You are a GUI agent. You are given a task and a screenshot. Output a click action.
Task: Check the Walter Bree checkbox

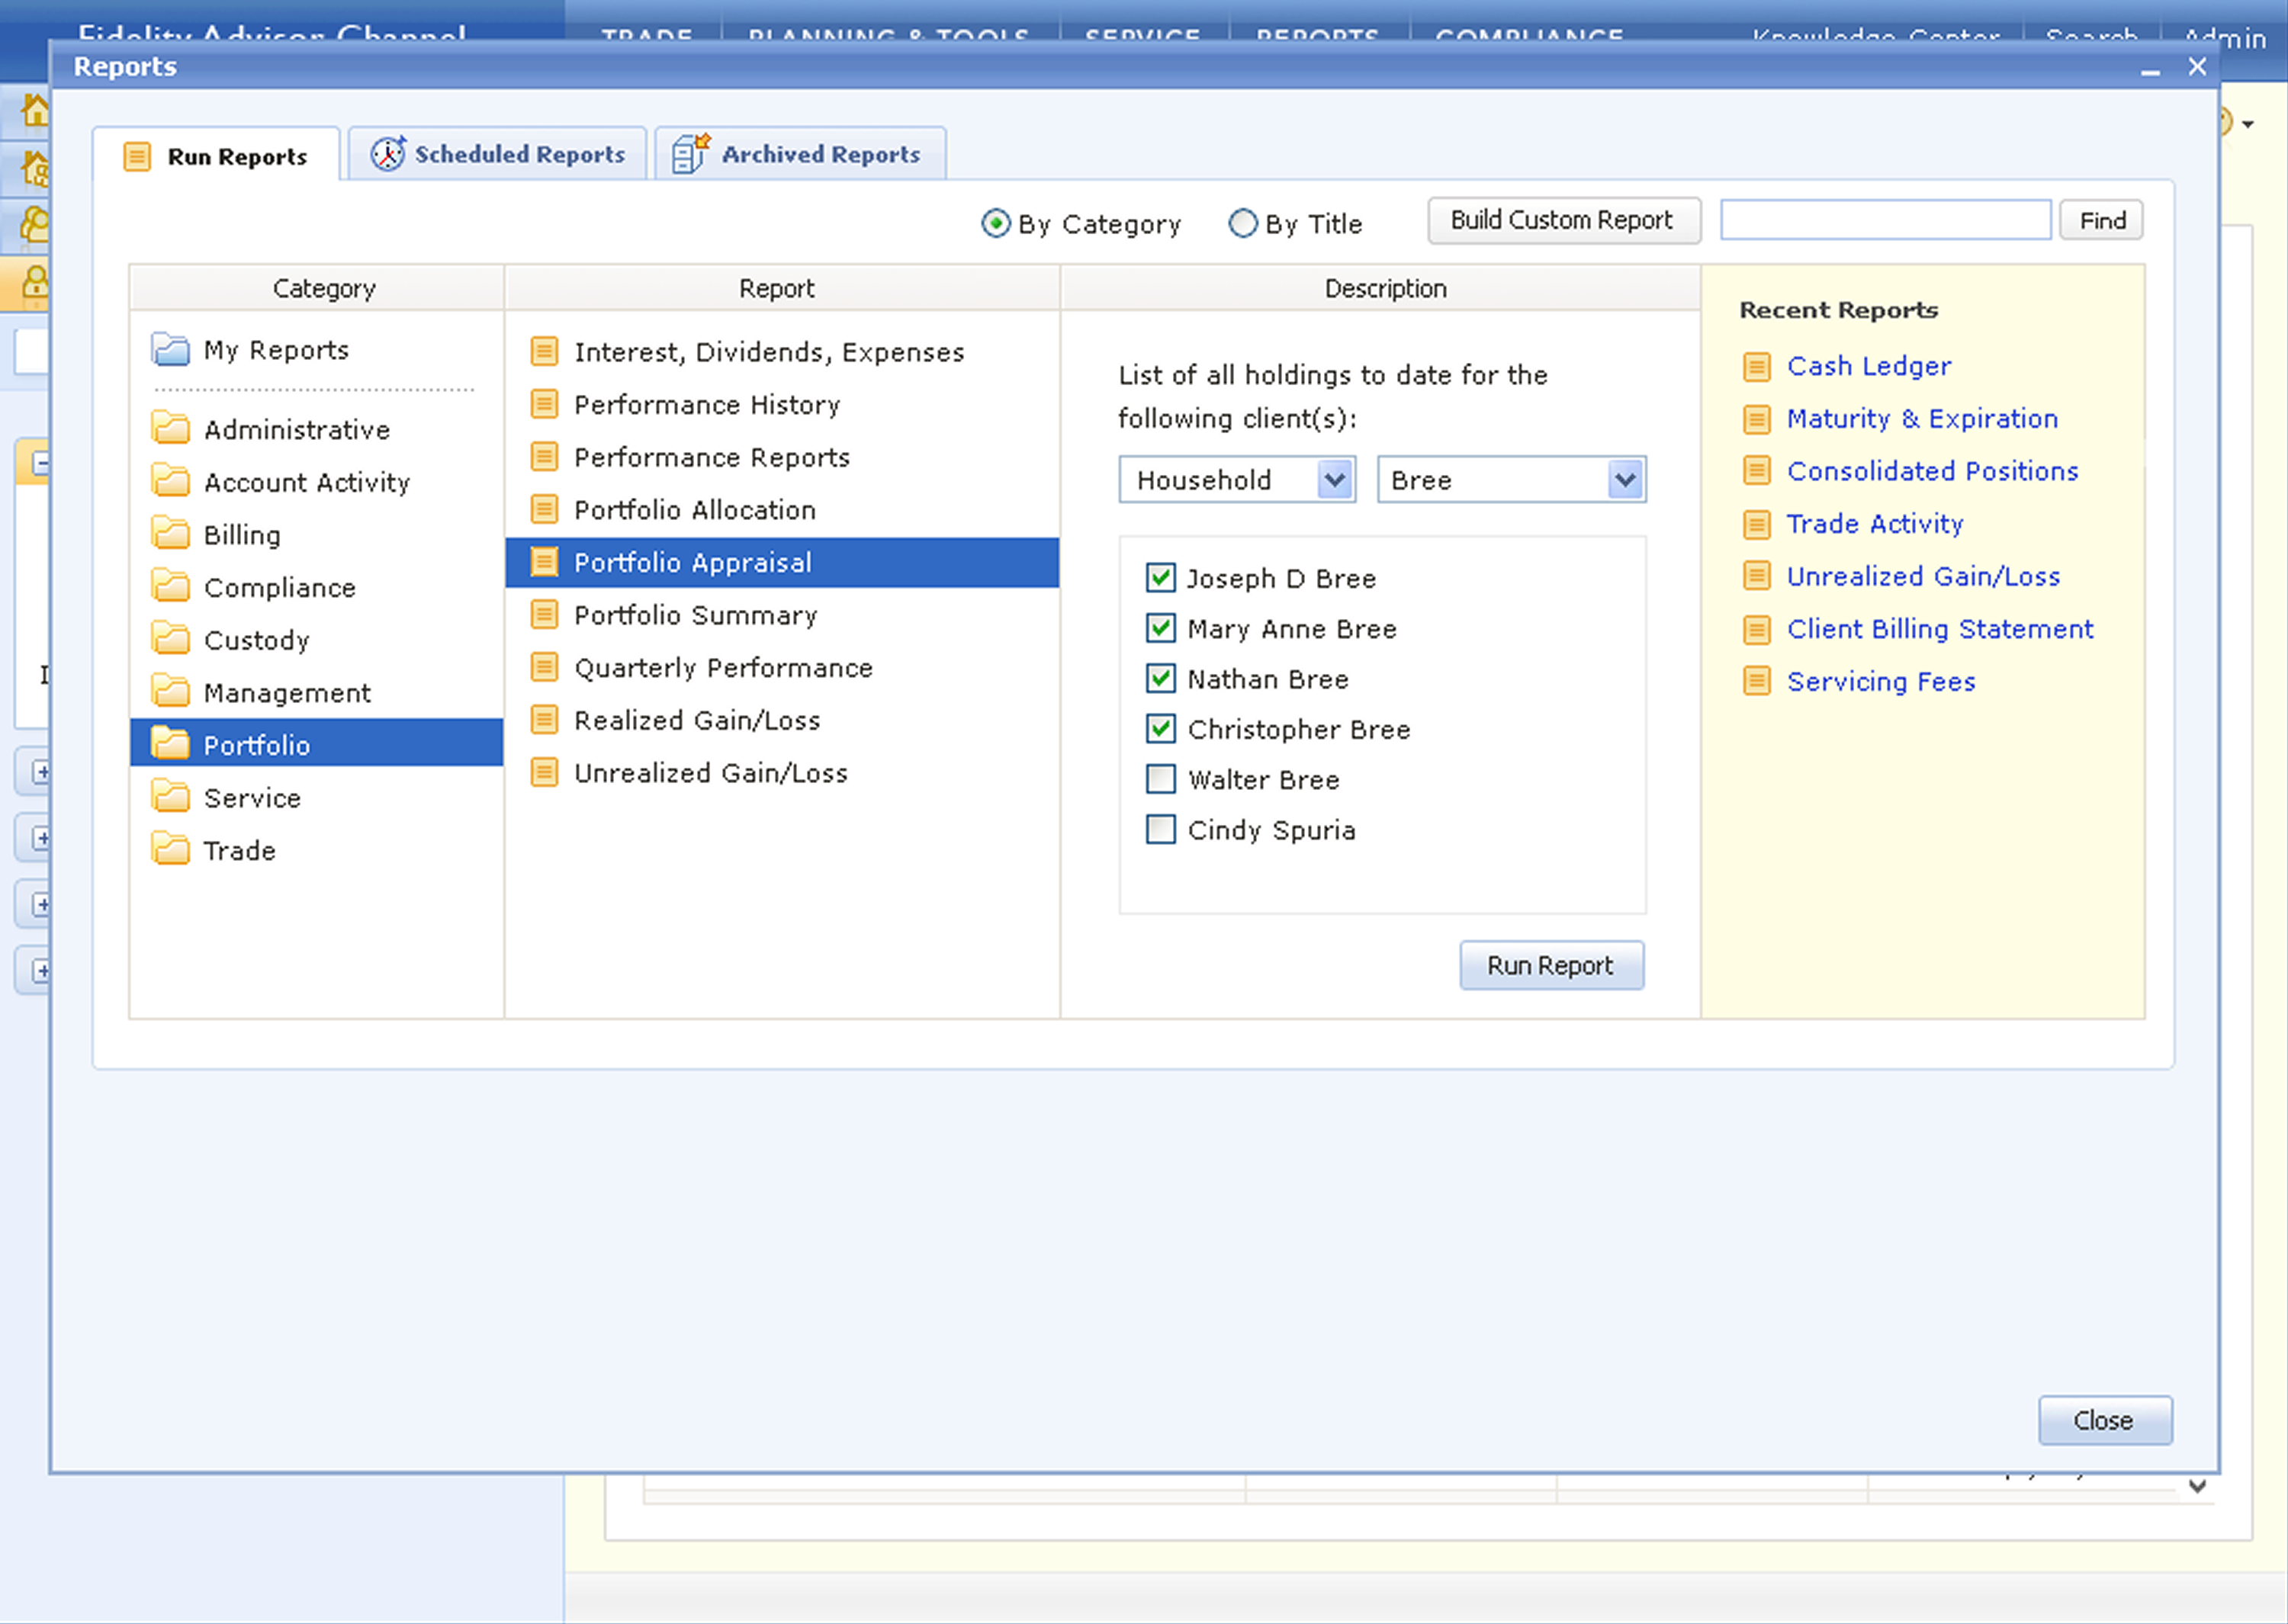tap(1160, 779)
